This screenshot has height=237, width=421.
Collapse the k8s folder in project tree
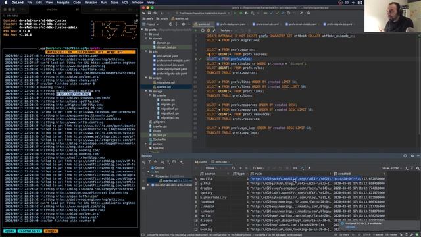146,51
